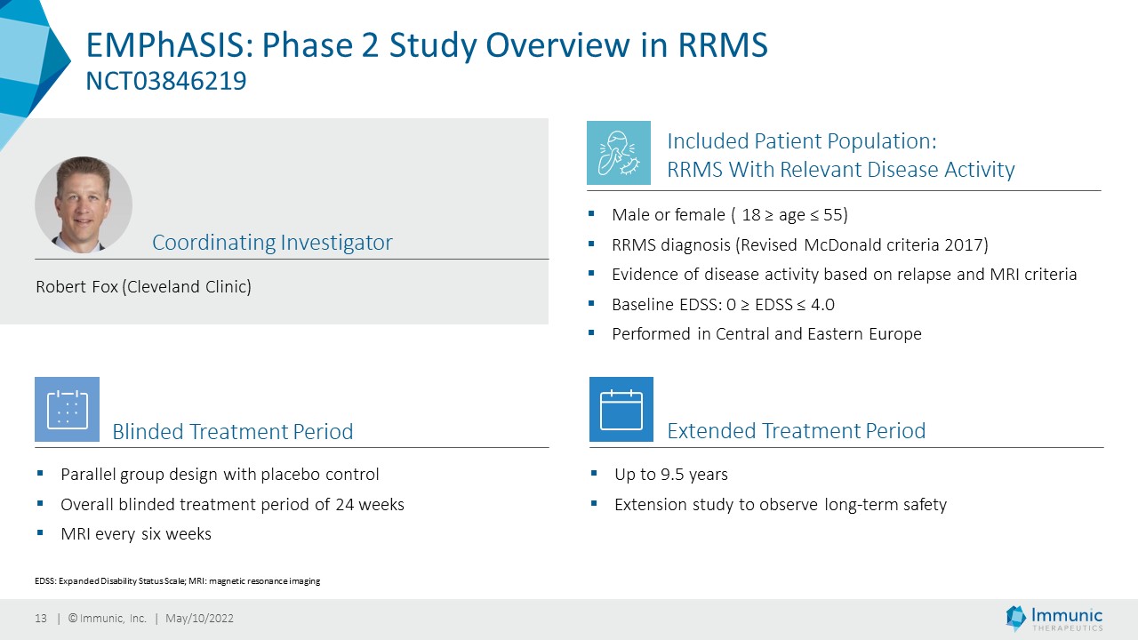Click "Performed in Central and Eastern Europe"
This screenshot has width=1138, height=640.
(766, 334)
